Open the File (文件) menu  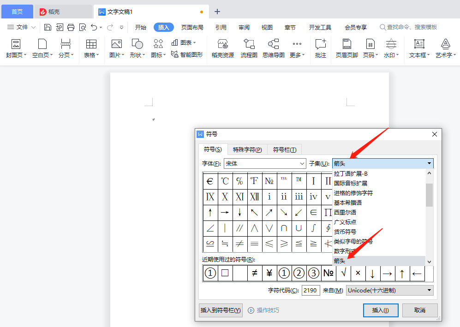tap(21, 27)
